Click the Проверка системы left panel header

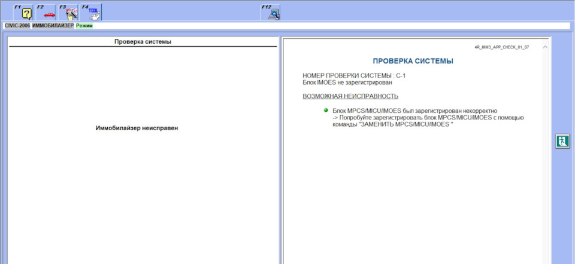[143, 42]
